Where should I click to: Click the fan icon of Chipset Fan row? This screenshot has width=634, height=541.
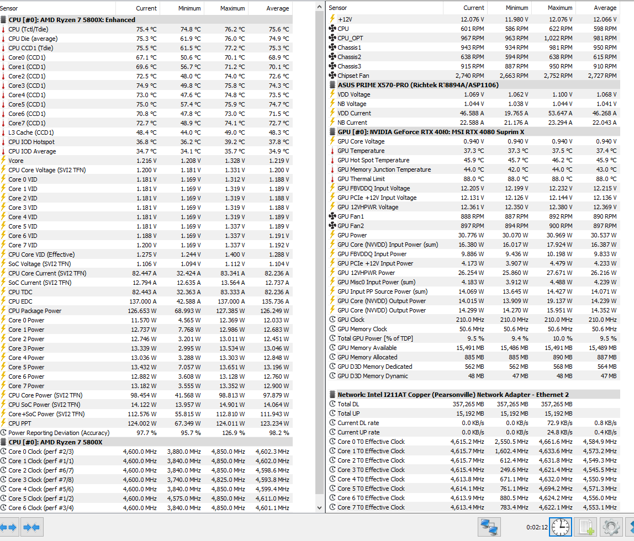coord(332,76)
